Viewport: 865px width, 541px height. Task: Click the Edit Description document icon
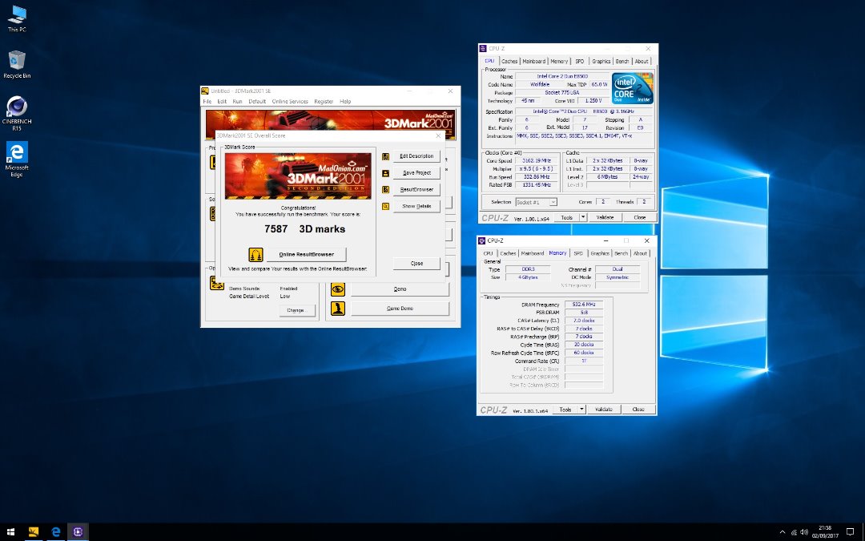point(385,156)
